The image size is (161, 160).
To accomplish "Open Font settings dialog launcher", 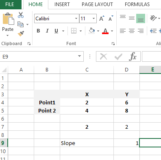I will [113, 43].
